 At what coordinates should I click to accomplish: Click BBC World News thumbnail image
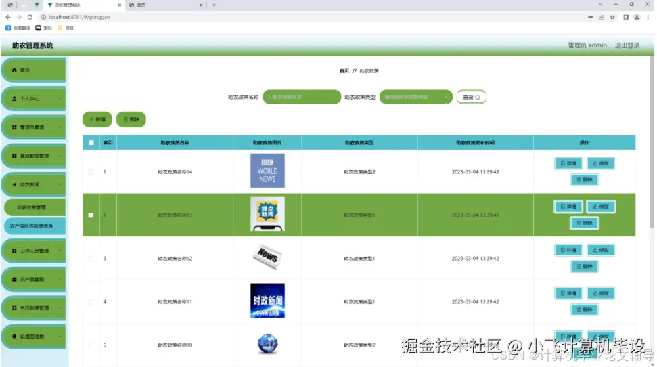pos(267,170)
